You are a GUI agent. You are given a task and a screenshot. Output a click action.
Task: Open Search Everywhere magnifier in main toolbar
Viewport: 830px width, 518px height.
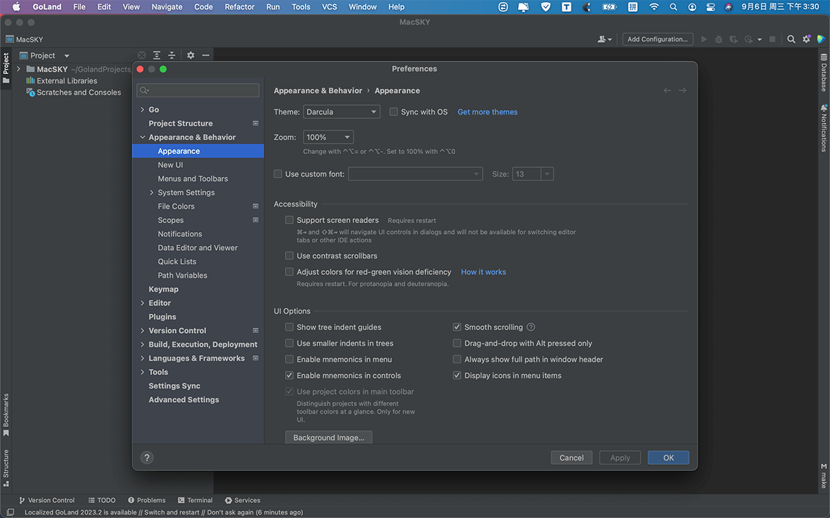(791, 39)
